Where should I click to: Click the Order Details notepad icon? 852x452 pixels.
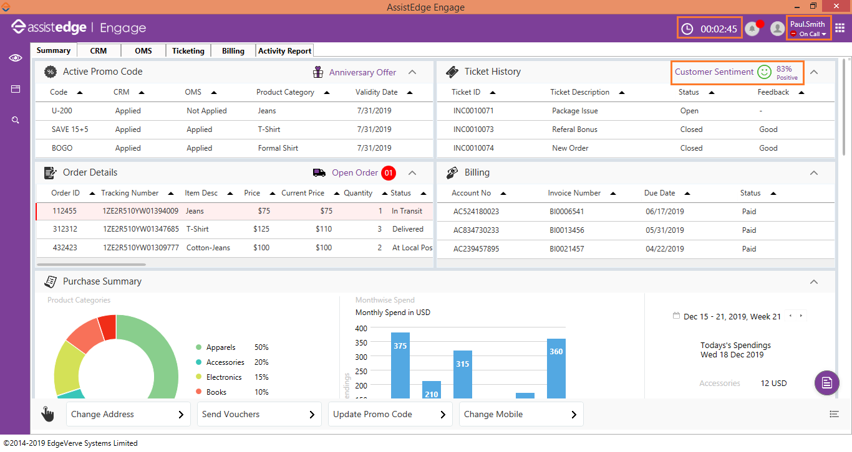(x=50, y=173)
